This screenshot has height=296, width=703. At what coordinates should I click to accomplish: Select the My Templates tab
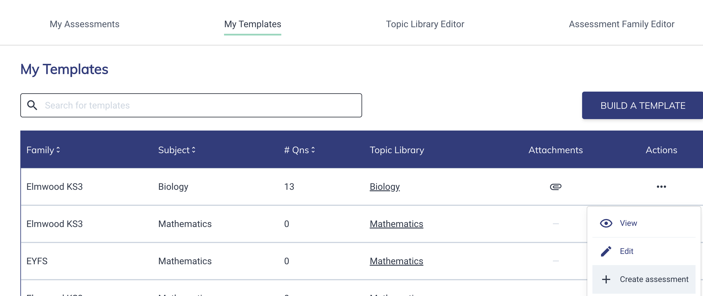(x=253, y=24)
